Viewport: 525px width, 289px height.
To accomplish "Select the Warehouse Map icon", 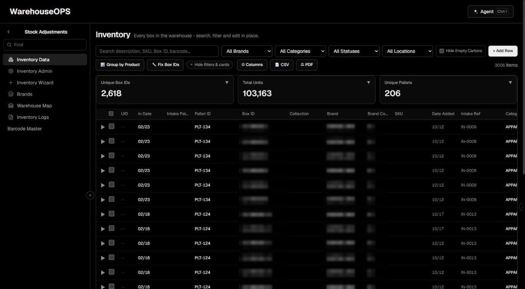I will pyautogui.click(x=11, y=106).
